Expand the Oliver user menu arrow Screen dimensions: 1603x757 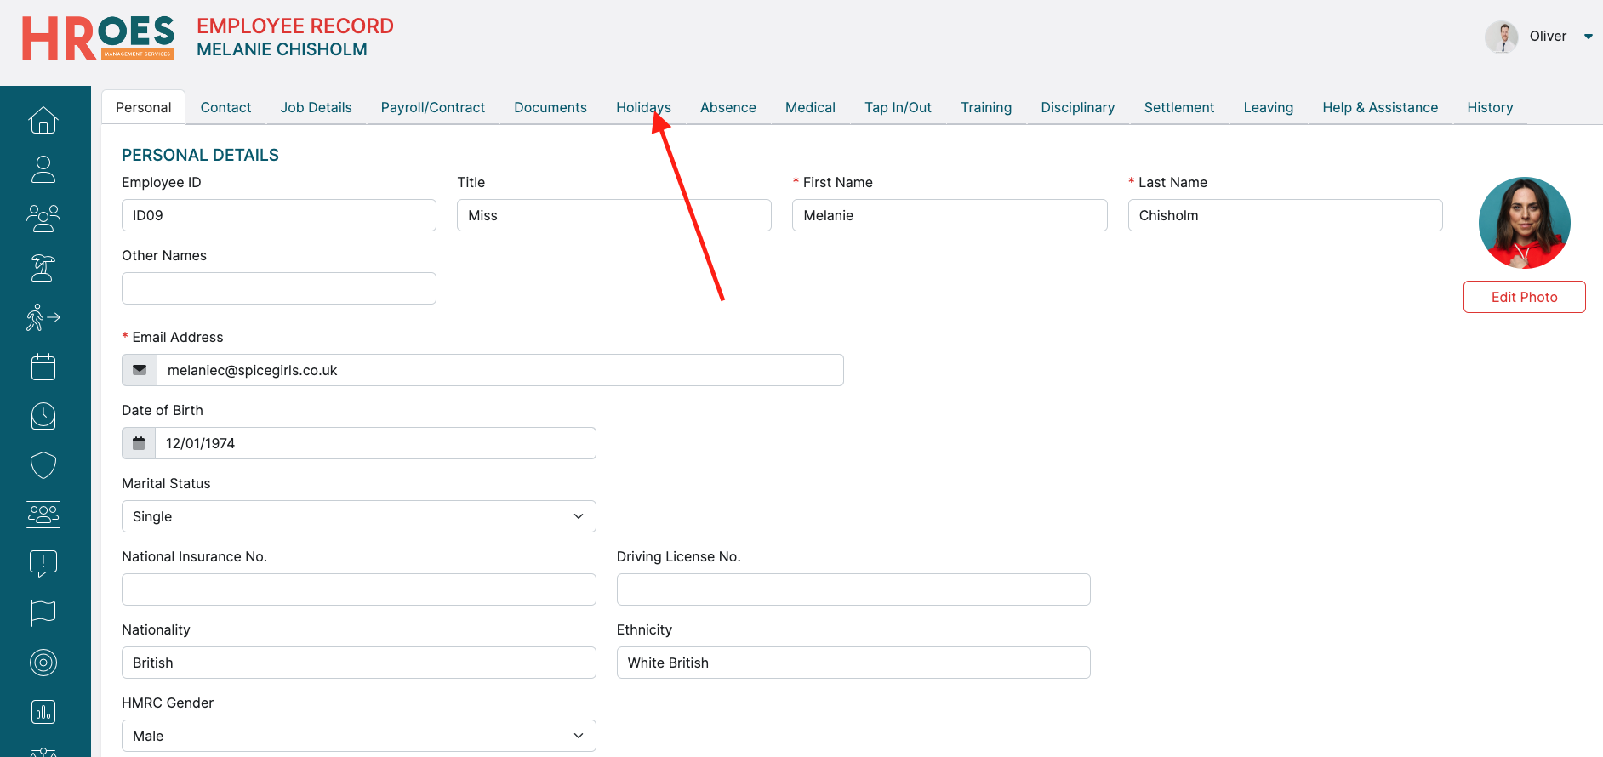pyautogui.click(x=1588, y=37)
